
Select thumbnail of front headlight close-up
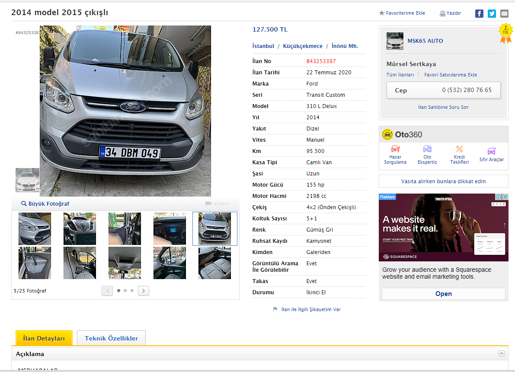(x=35, y=229)
